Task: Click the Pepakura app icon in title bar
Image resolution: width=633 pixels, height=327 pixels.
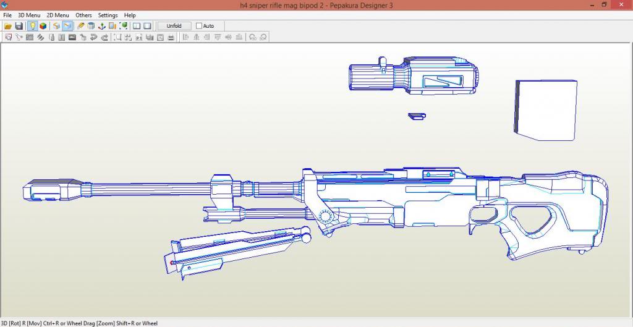Action: pos(5,5)
